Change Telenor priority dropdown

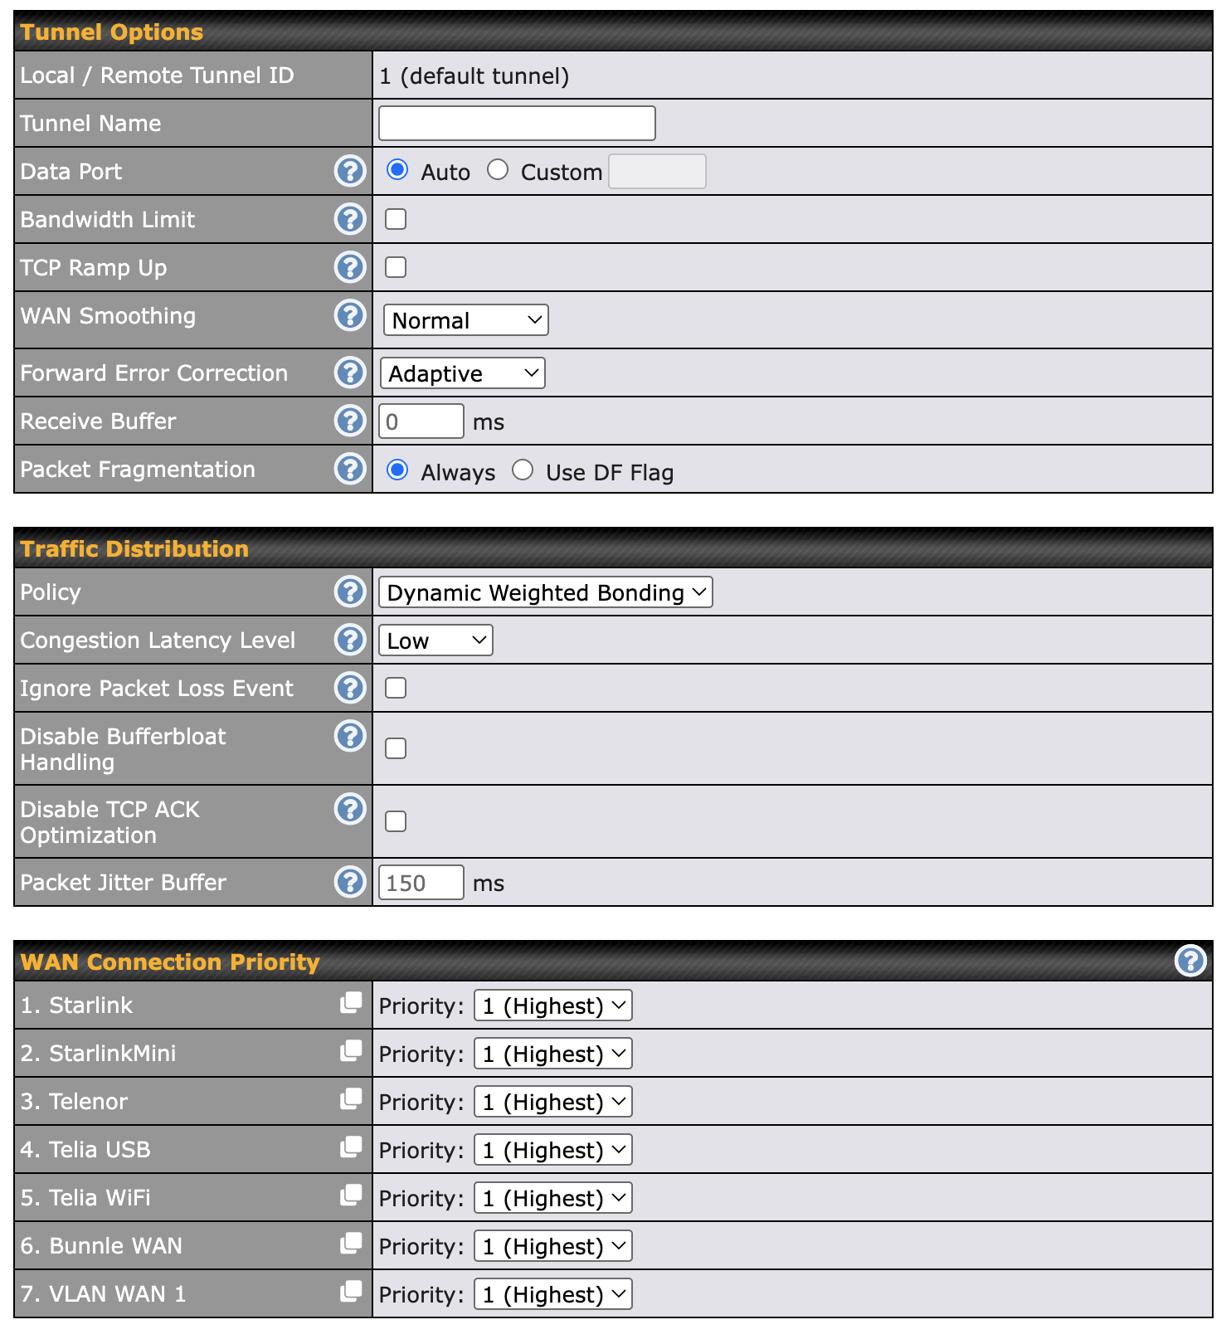552,1102
